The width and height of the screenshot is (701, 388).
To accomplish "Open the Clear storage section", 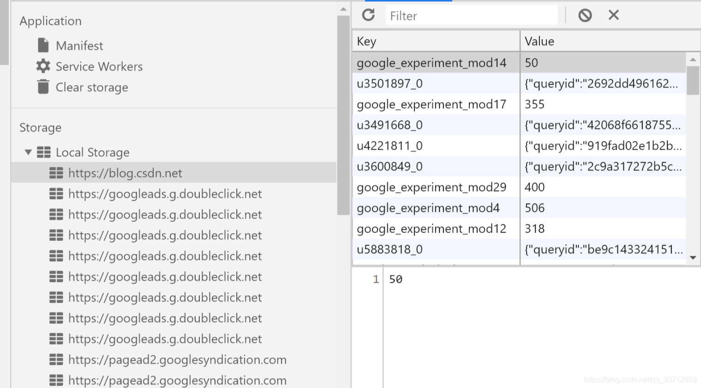I will 92,87.
